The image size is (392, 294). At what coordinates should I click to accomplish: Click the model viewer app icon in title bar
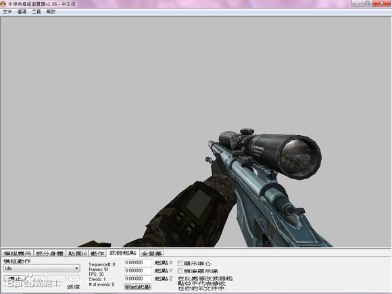click(3, 4)
